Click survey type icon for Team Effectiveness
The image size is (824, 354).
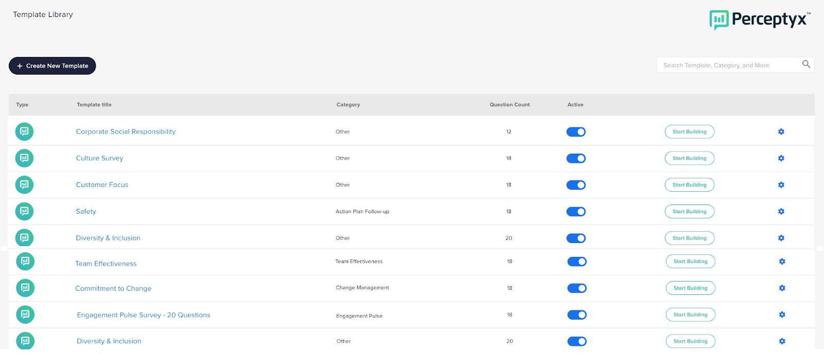click(25, 262)
